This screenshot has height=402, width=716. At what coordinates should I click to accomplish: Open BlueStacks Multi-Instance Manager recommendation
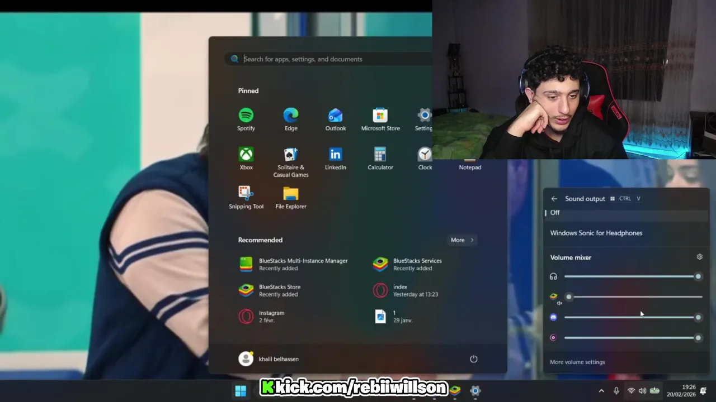click(294, 264)
